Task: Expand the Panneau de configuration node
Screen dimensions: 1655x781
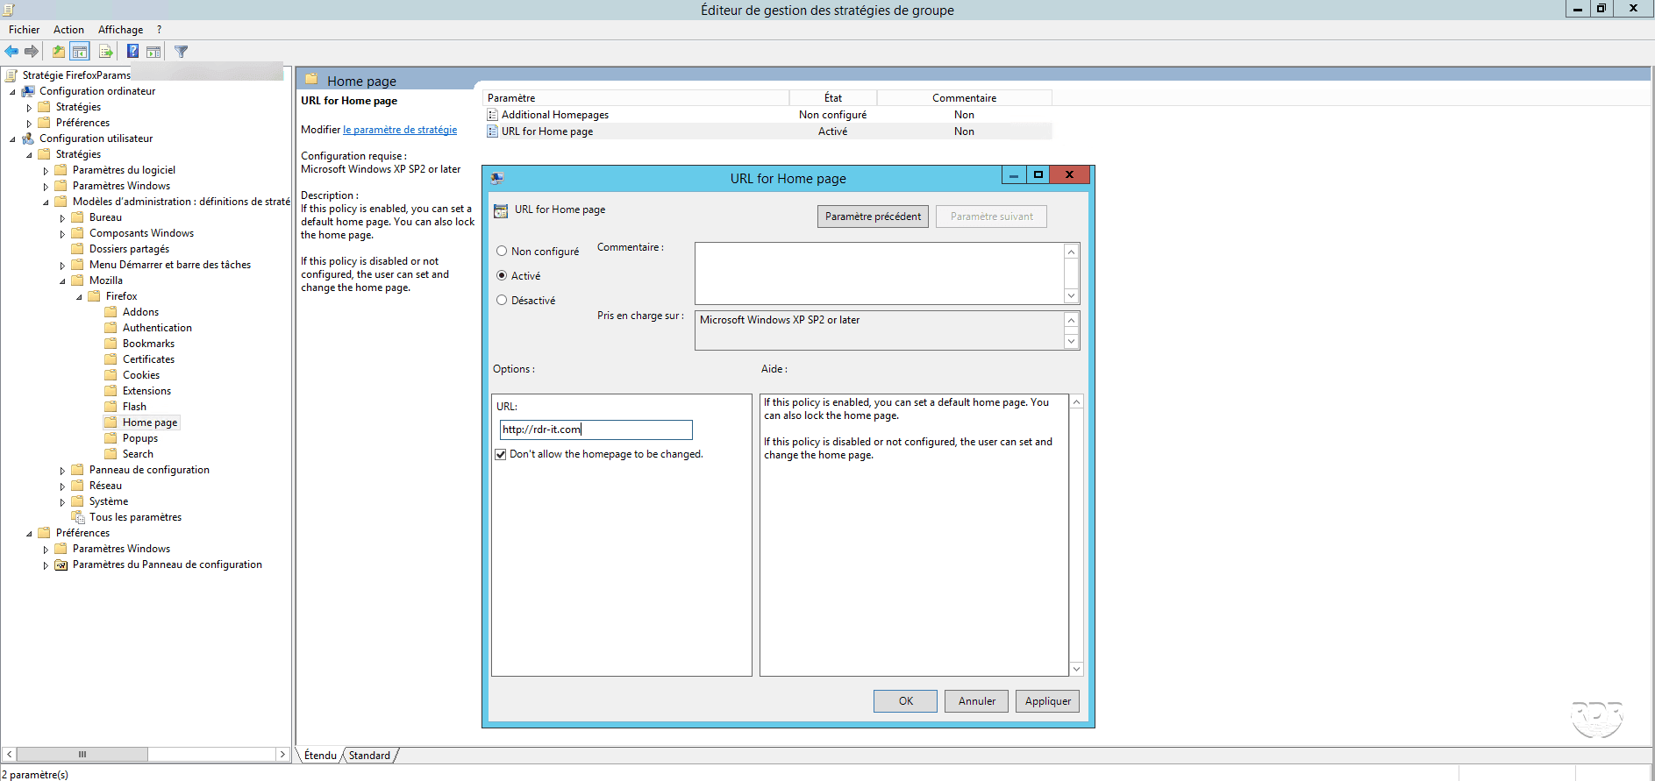Action: point(62,471)
